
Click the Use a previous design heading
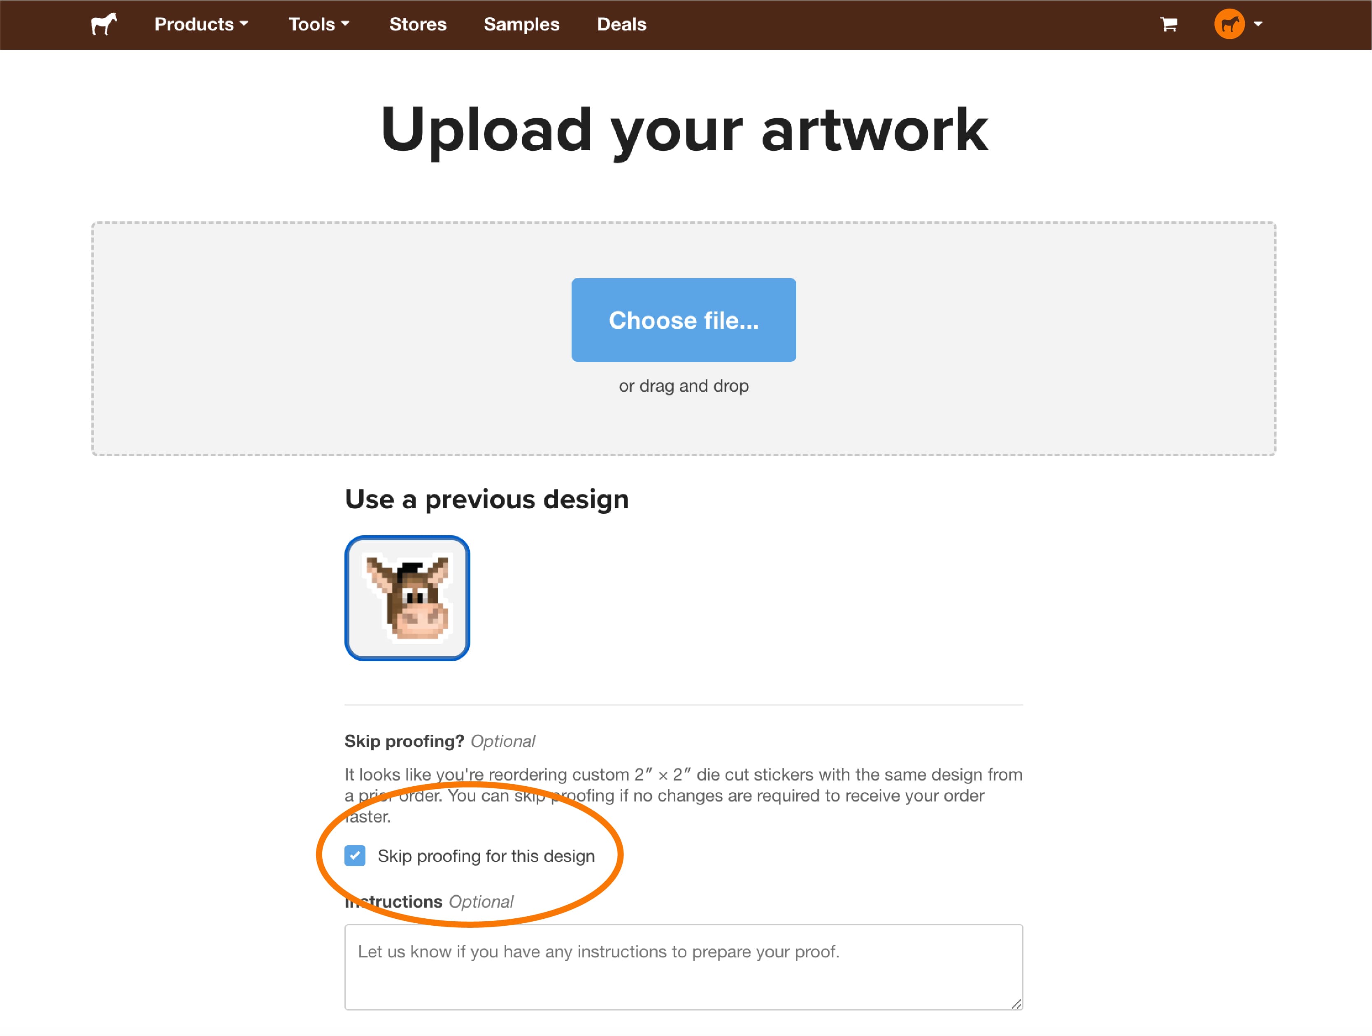click(487, 499)
